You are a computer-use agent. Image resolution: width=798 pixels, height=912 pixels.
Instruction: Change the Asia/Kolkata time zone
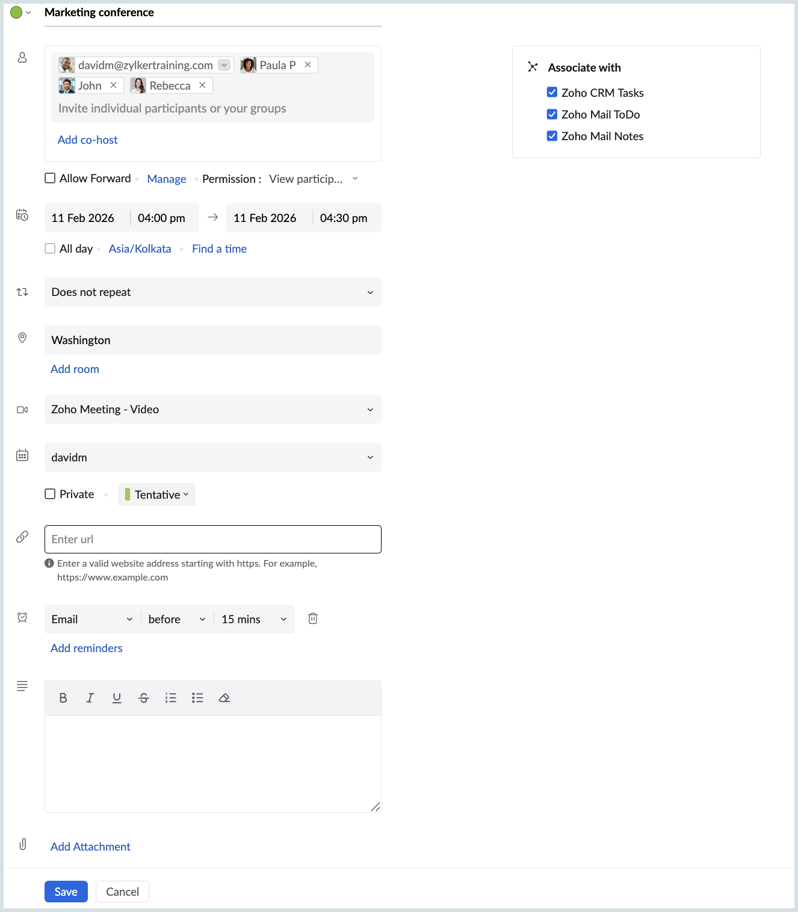point(140,248)
